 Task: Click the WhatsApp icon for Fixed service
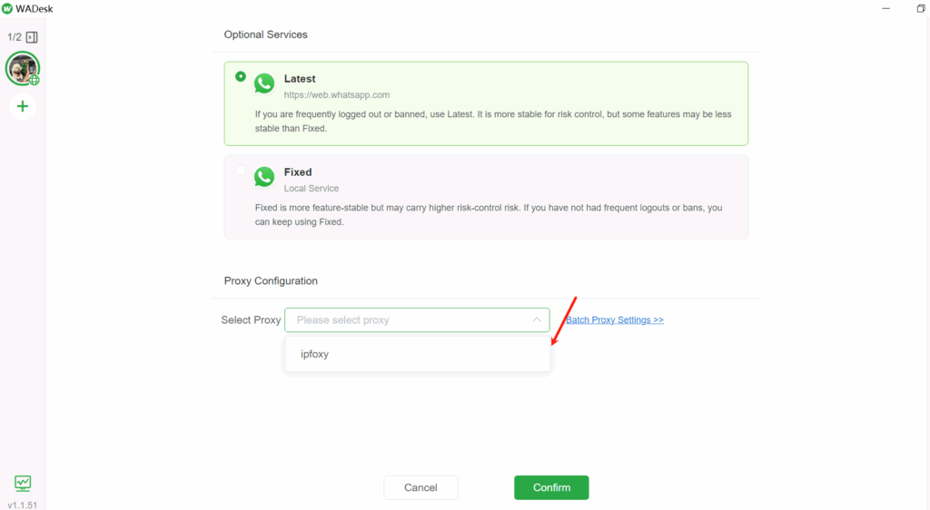[x=264, y=177]
